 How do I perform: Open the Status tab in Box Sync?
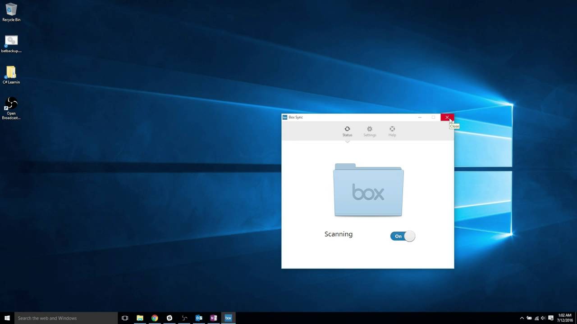click(x=347, y=131)
